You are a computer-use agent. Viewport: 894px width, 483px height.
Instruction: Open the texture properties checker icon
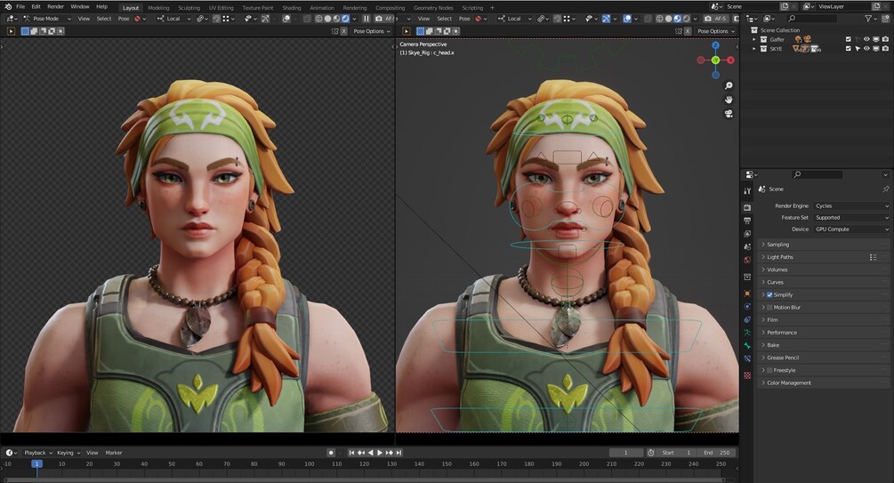[x=747, y=375]
